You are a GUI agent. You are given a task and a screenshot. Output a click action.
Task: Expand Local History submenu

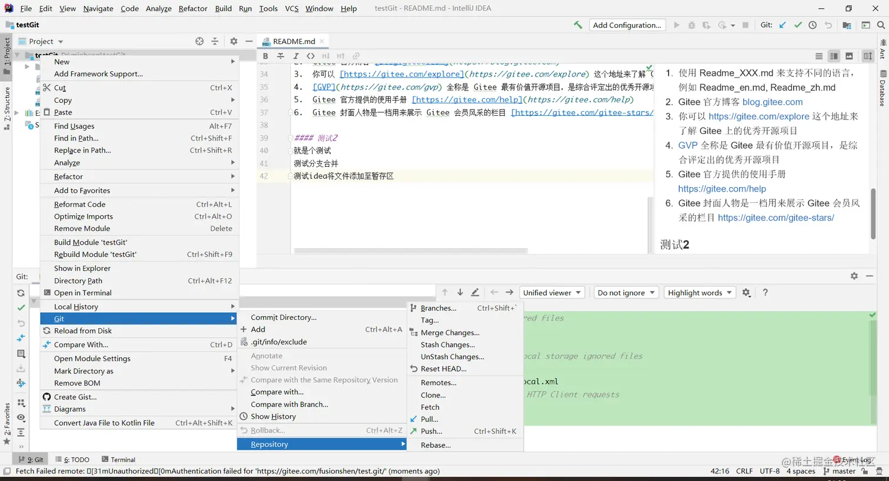click(x=139, y=306)
